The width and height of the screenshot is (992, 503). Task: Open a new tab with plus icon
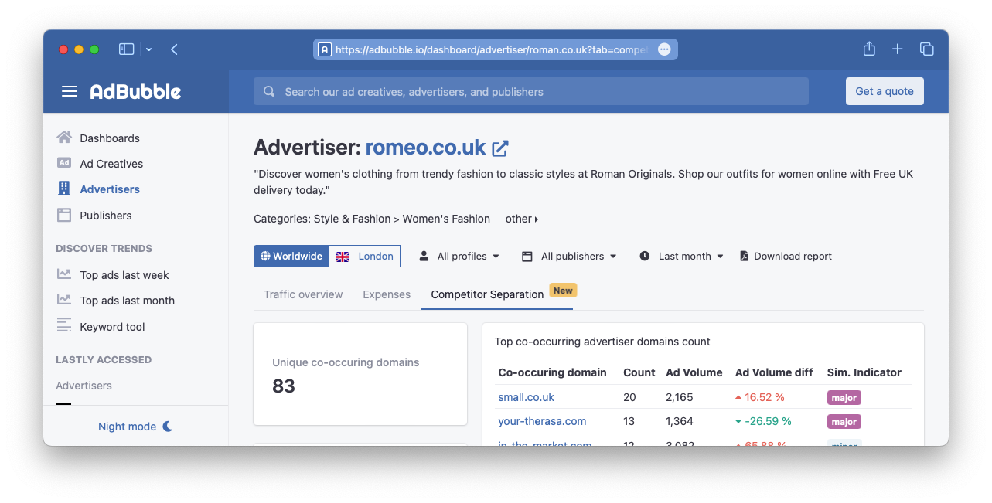tap(897, 49)
